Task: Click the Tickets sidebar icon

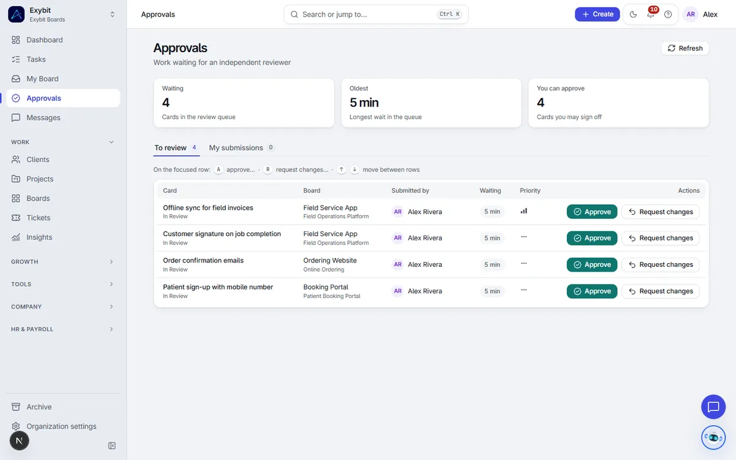Action: coord(16,218)
